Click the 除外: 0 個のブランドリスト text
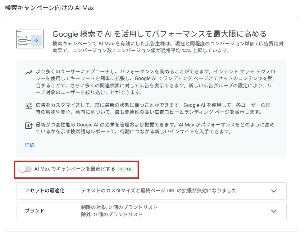 click(x=112, y=214)
